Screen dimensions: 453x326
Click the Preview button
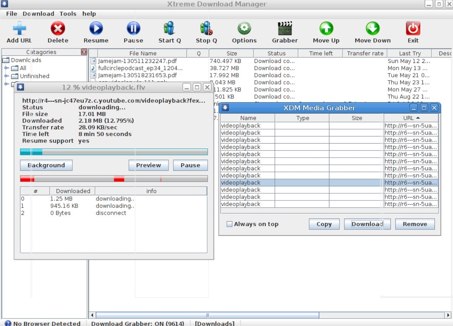tap(148, 165)
